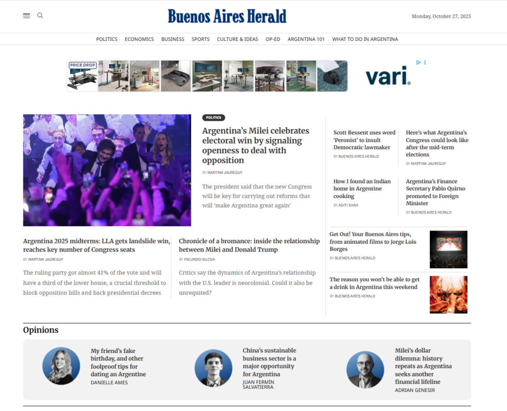
Task: Click the Opinions section heading
Action: (x=41, y=330)
